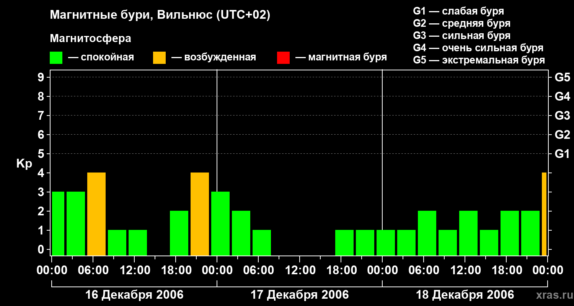Select the title 'Магнитные бури, Вильнюс (UTC+02)'

coord(160,15)
